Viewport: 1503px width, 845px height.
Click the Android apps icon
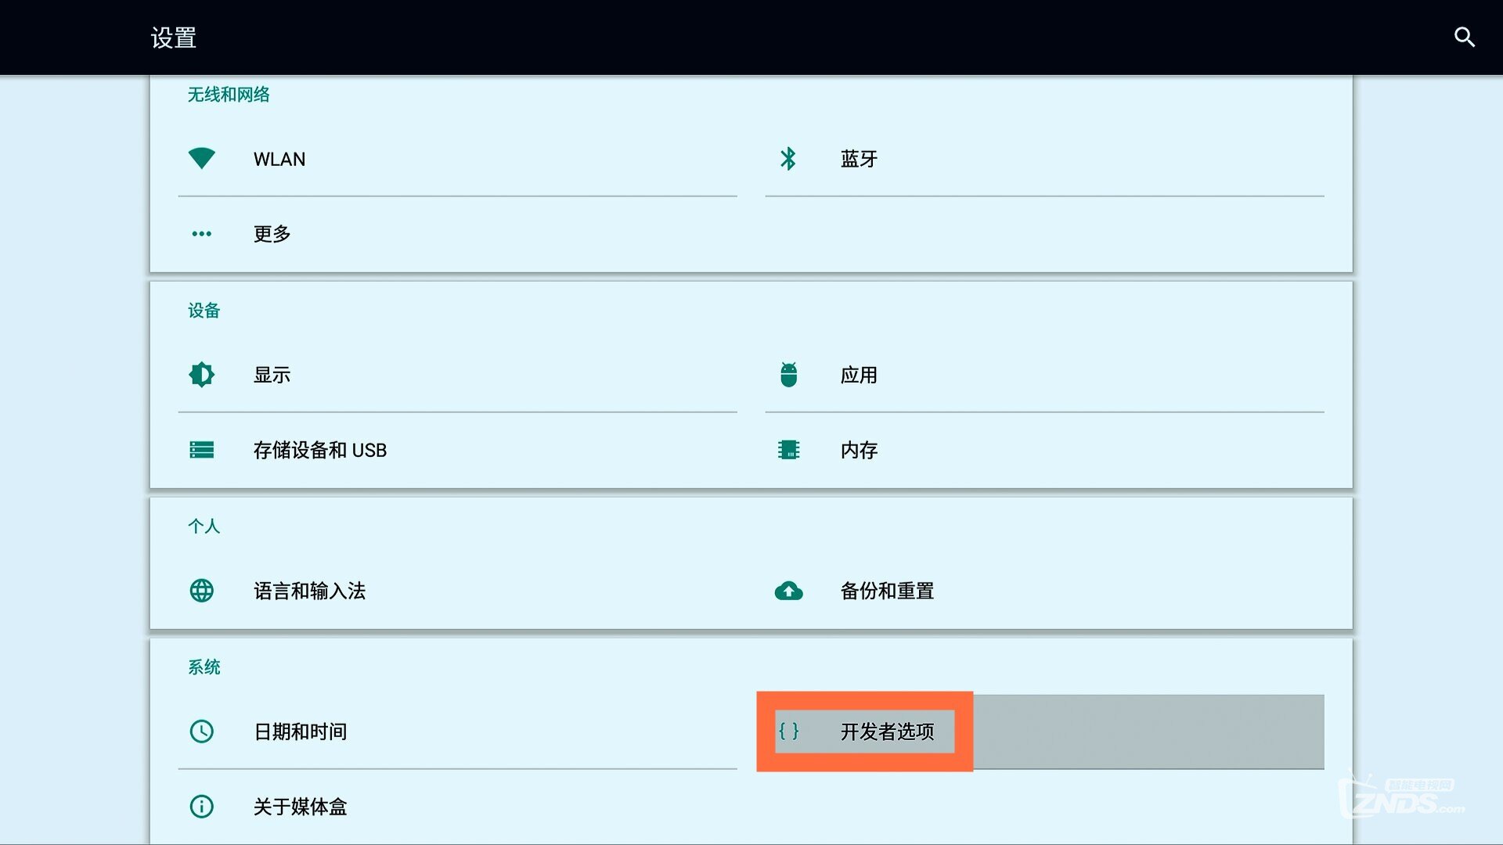[x=788, y=375]
